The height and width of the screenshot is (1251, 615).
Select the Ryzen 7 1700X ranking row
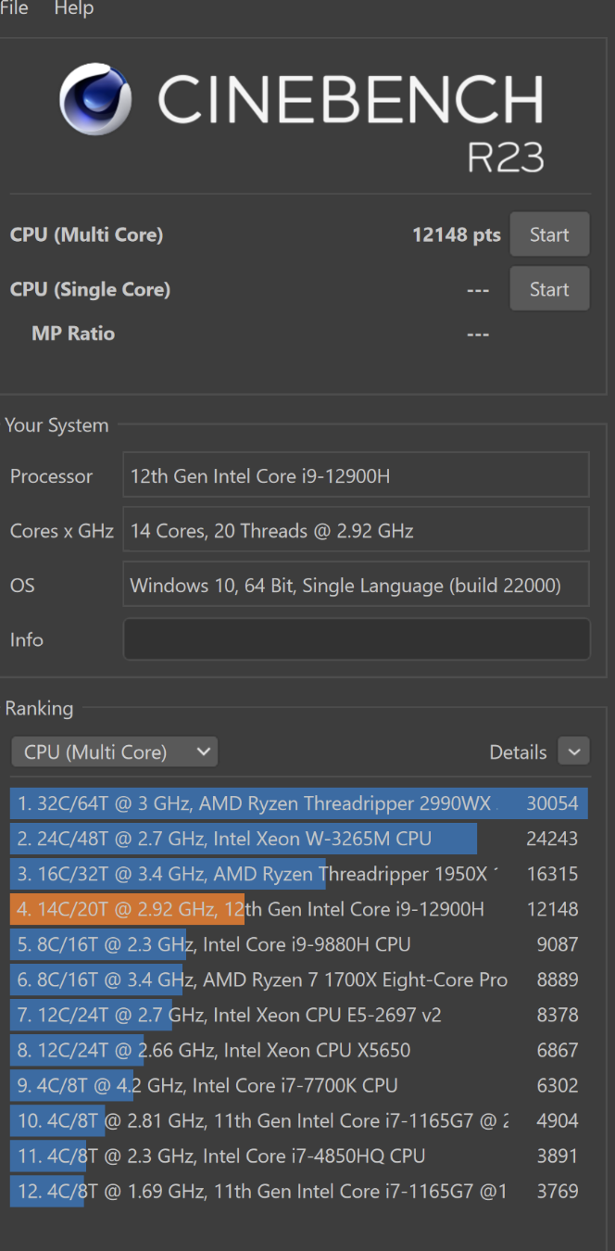pyautogui.click(x=299, y=979)
